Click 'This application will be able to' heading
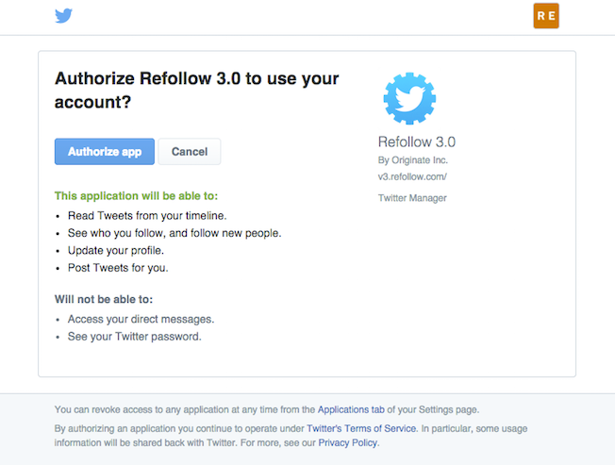The height and width of the screenshot is (465, 615). point(136,195)
